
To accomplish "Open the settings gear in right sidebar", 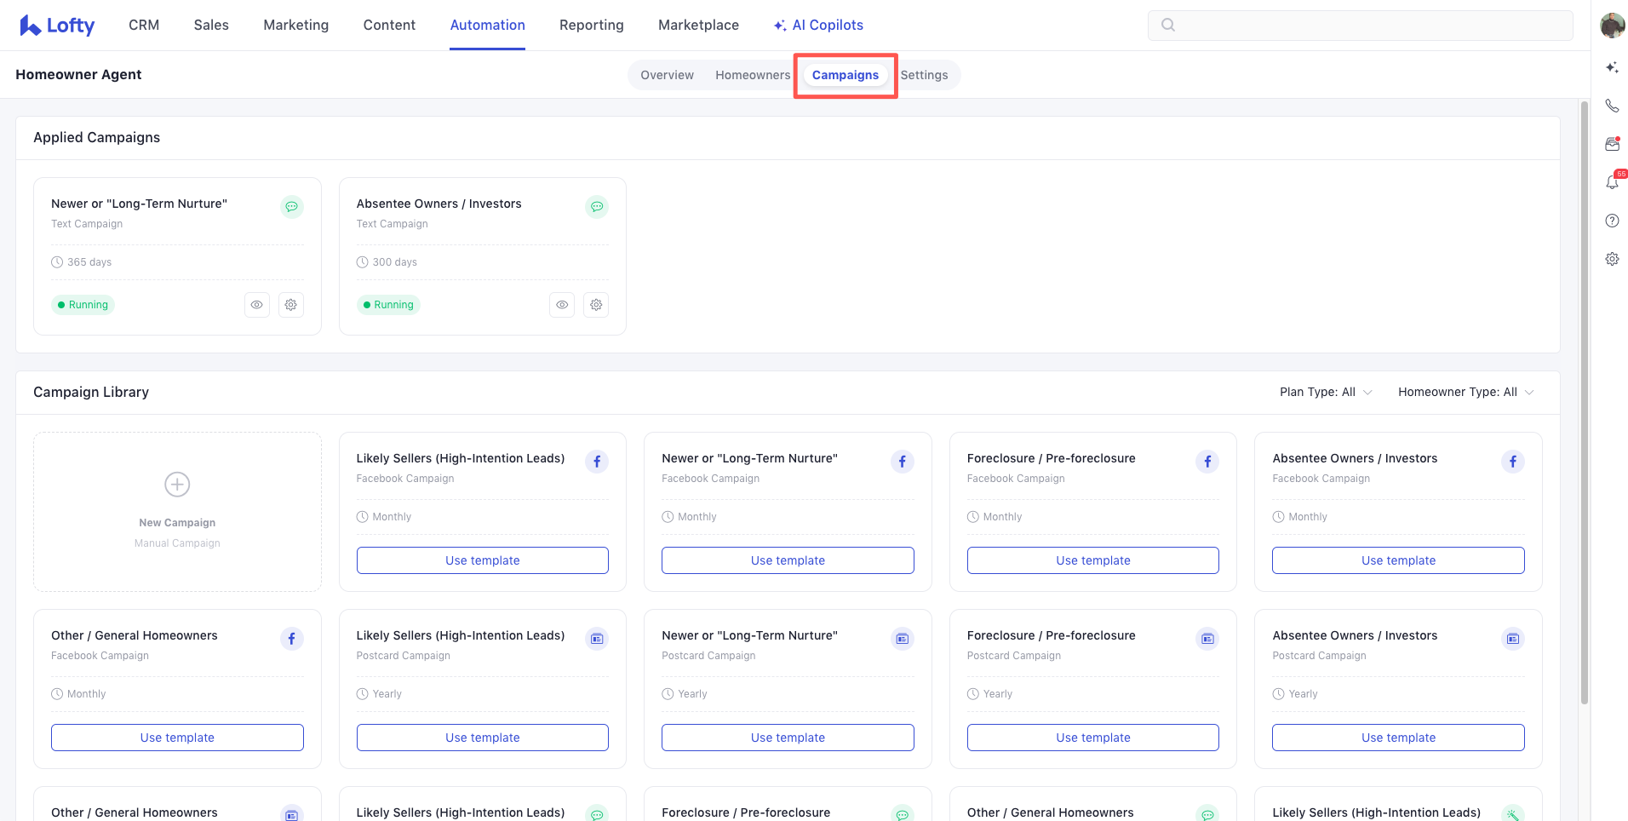I will coord(1612,259).
